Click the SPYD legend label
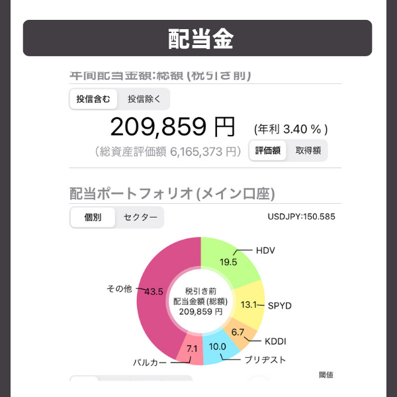The height and width of the screenshot is (397, 397). pos(279,306)
